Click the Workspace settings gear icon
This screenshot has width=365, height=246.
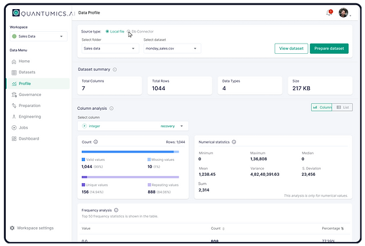point(12,228)
